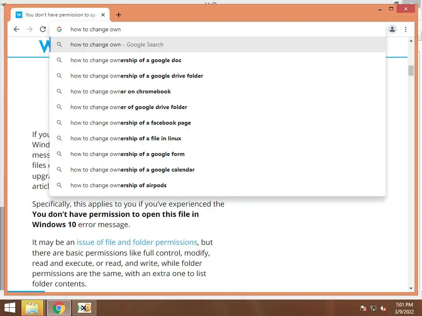
Task: Click the page scrollbar down arrow
Action: [411, 288]
